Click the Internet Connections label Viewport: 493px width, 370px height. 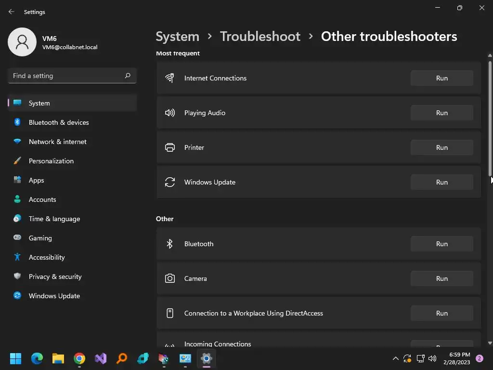pyautogui.click(x=215, y=78)
